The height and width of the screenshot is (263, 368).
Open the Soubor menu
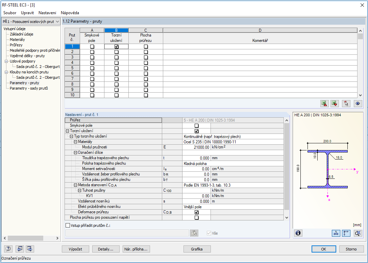click(x=10, y=13)
